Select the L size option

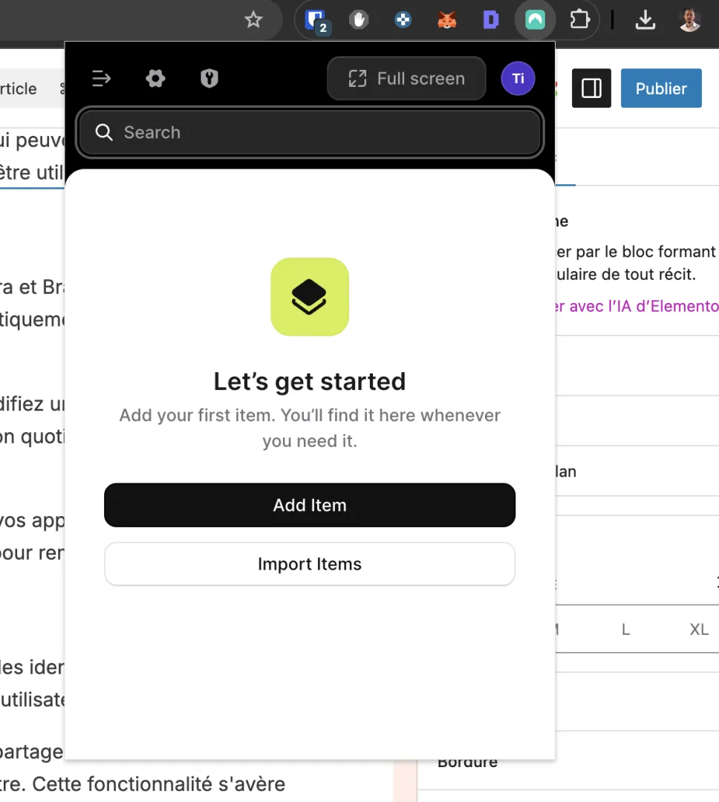click(x=625, y=629)
